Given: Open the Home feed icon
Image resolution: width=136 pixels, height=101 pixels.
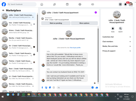Looking at the screenshot, I should (x=42, y=4).
